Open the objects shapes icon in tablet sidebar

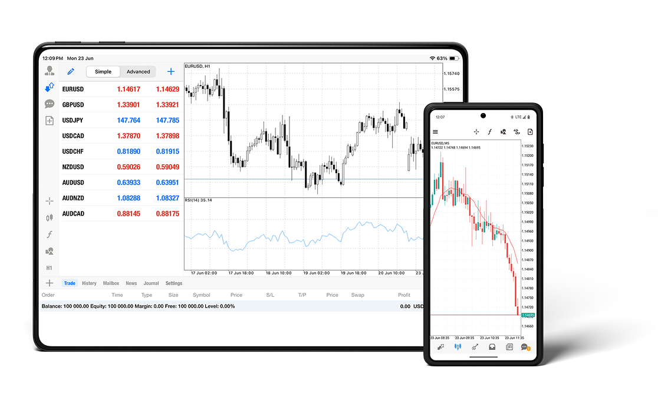[50, 251]
